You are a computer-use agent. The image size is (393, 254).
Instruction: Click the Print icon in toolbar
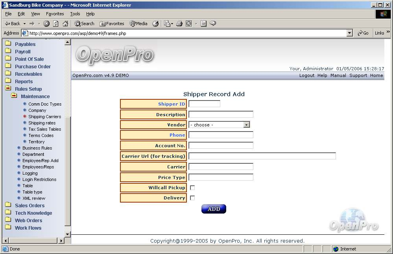click(x=179, y=24)
